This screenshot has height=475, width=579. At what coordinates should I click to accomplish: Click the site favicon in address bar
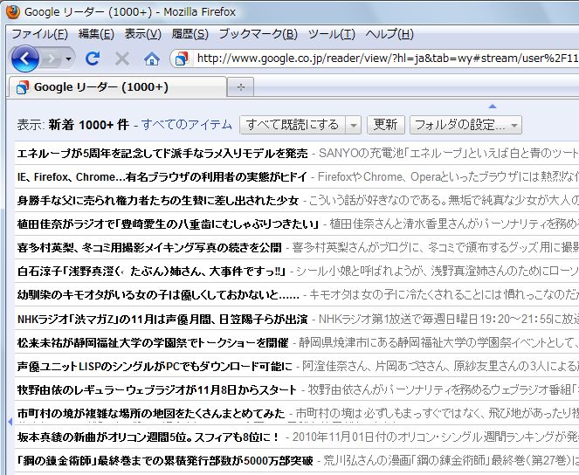(182, 59)
